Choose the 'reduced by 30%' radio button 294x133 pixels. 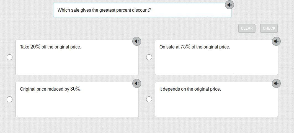[x=9, y=99]
